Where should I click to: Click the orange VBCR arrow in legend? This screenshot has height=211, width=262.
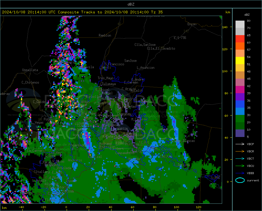click(x=240, y=152)
